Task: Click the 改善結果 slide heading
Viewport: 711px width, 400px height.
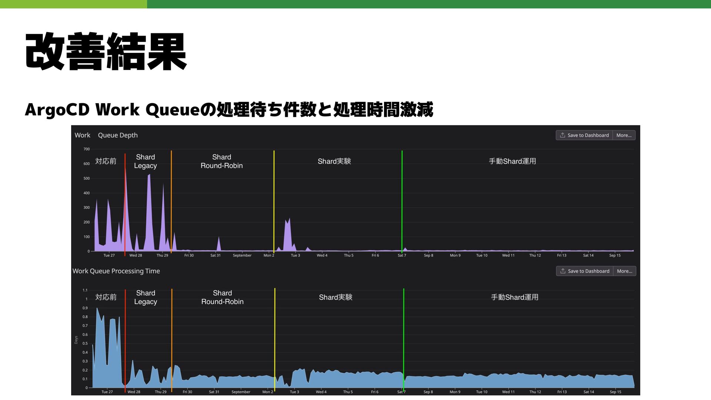Action: (106, 51)
